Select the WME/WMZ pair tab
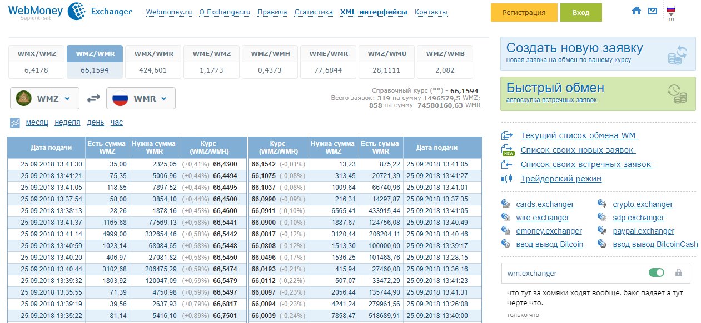The height and width of the screenshot is (323, 701). coord(212,62)
